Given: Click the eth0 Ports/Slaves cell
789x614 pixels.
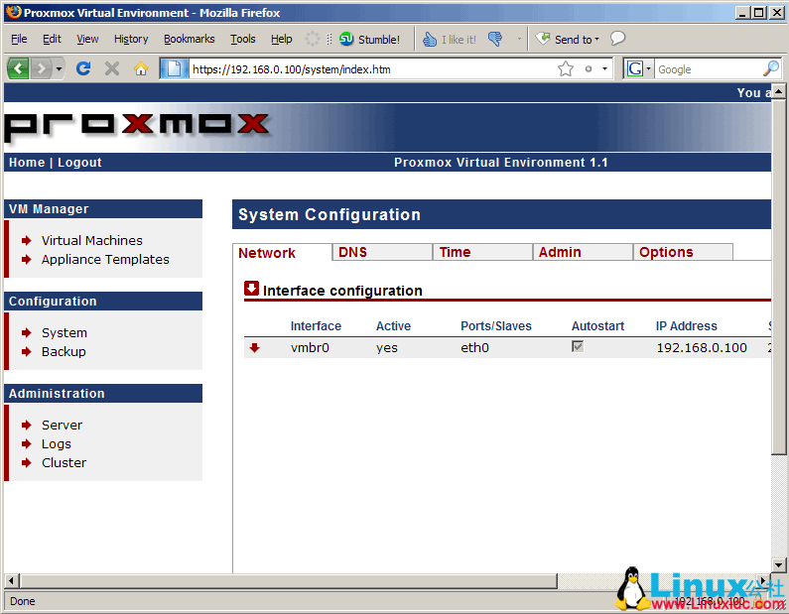Looking at the screenshot, I should tap(474, 347).
